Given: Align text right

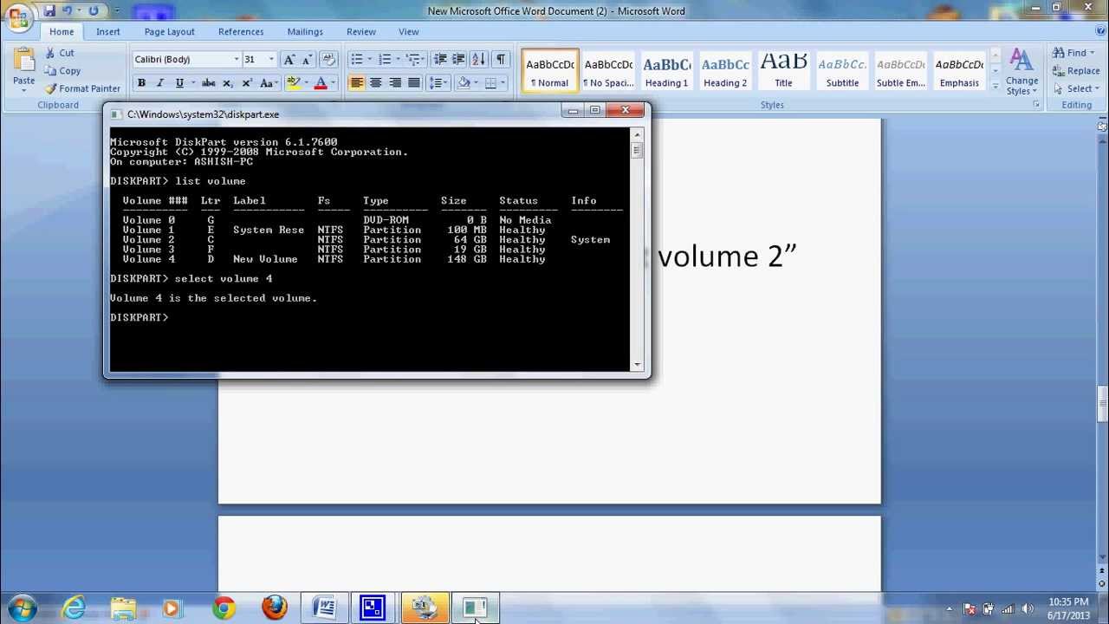Looking at the screenshot, I should click(394, 83).
